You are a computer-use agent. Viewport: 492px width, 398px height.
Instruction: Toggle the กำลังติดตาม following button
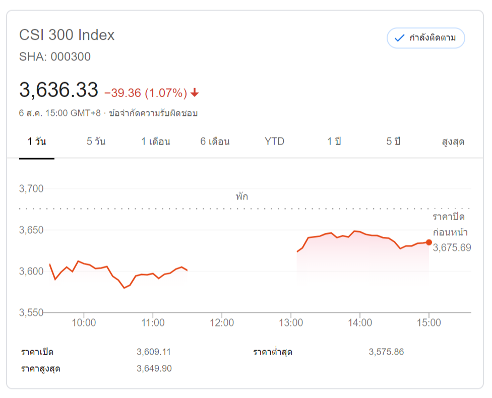pos(425,38)
